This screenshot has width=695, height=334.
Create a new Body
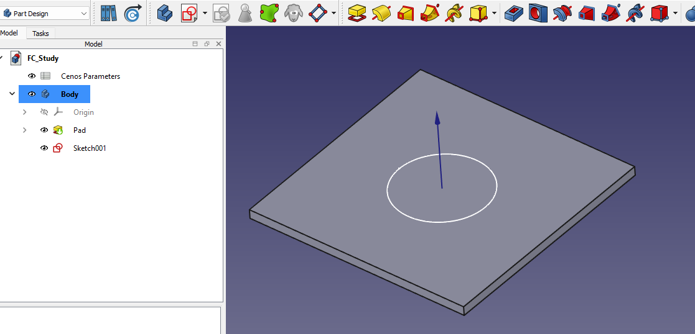[165, 14]
